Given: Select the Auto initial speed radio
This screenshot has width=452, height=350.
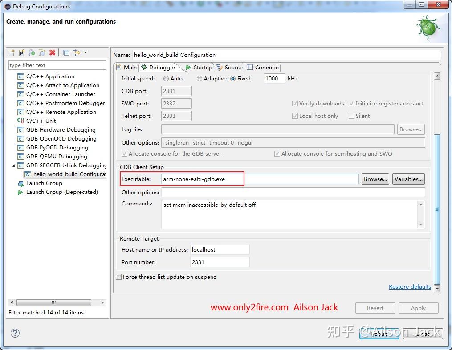Looking at the screenshot, I should pos(166,79).
